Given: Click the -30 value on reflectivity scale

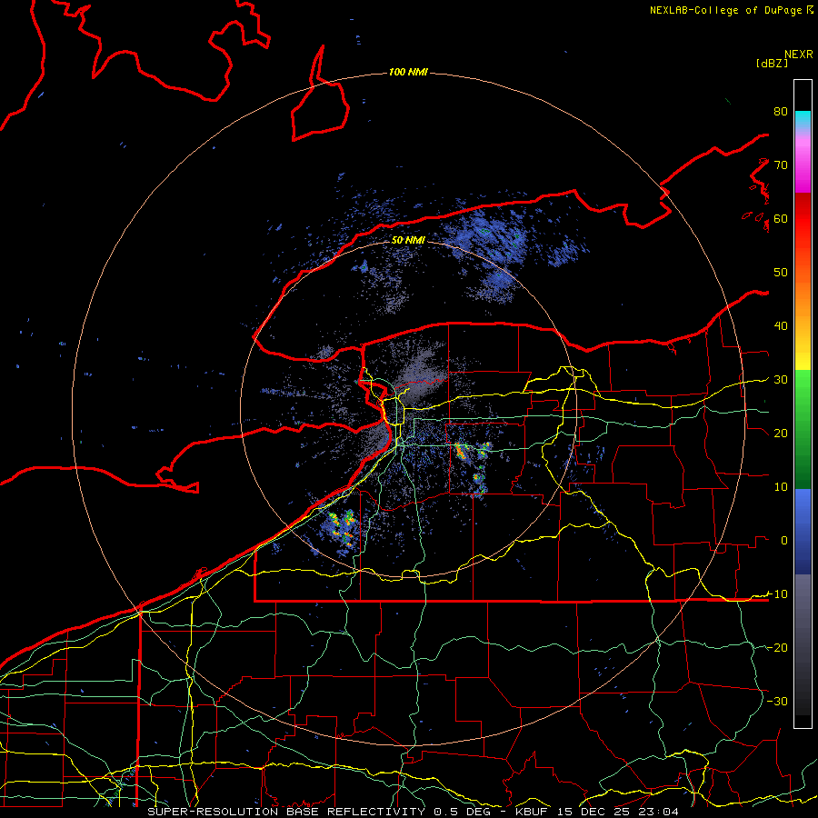Looking at the screenshot, I should coord(777,701).
